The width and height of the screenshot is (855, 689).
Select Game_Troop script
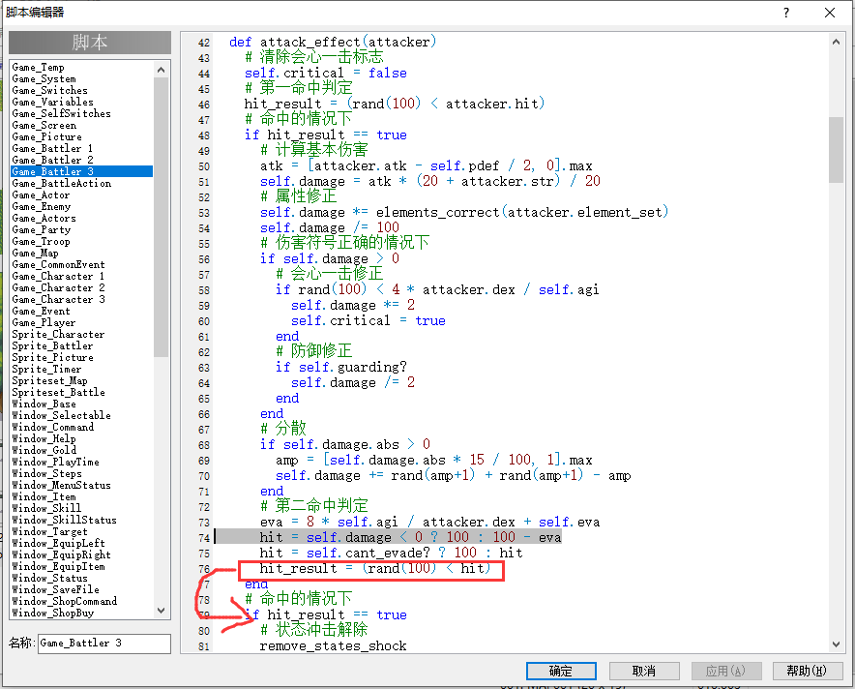[41, 241]
